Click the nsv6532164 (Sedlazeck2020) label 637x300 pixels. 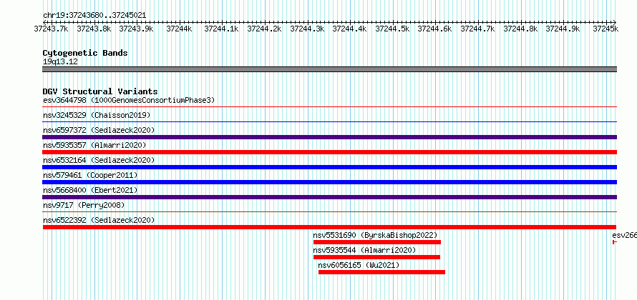point(99,160)
